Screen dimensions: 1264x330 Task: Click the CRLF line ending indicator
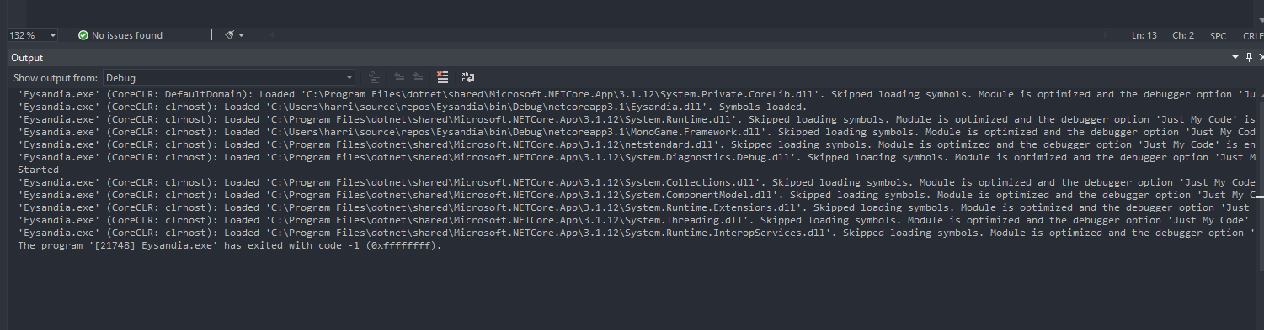[1253, 36]
